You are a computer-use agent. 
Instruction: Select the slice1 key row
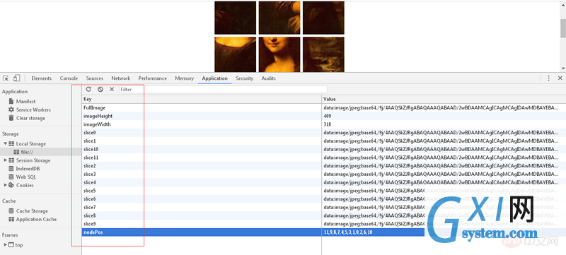point(202,141)
